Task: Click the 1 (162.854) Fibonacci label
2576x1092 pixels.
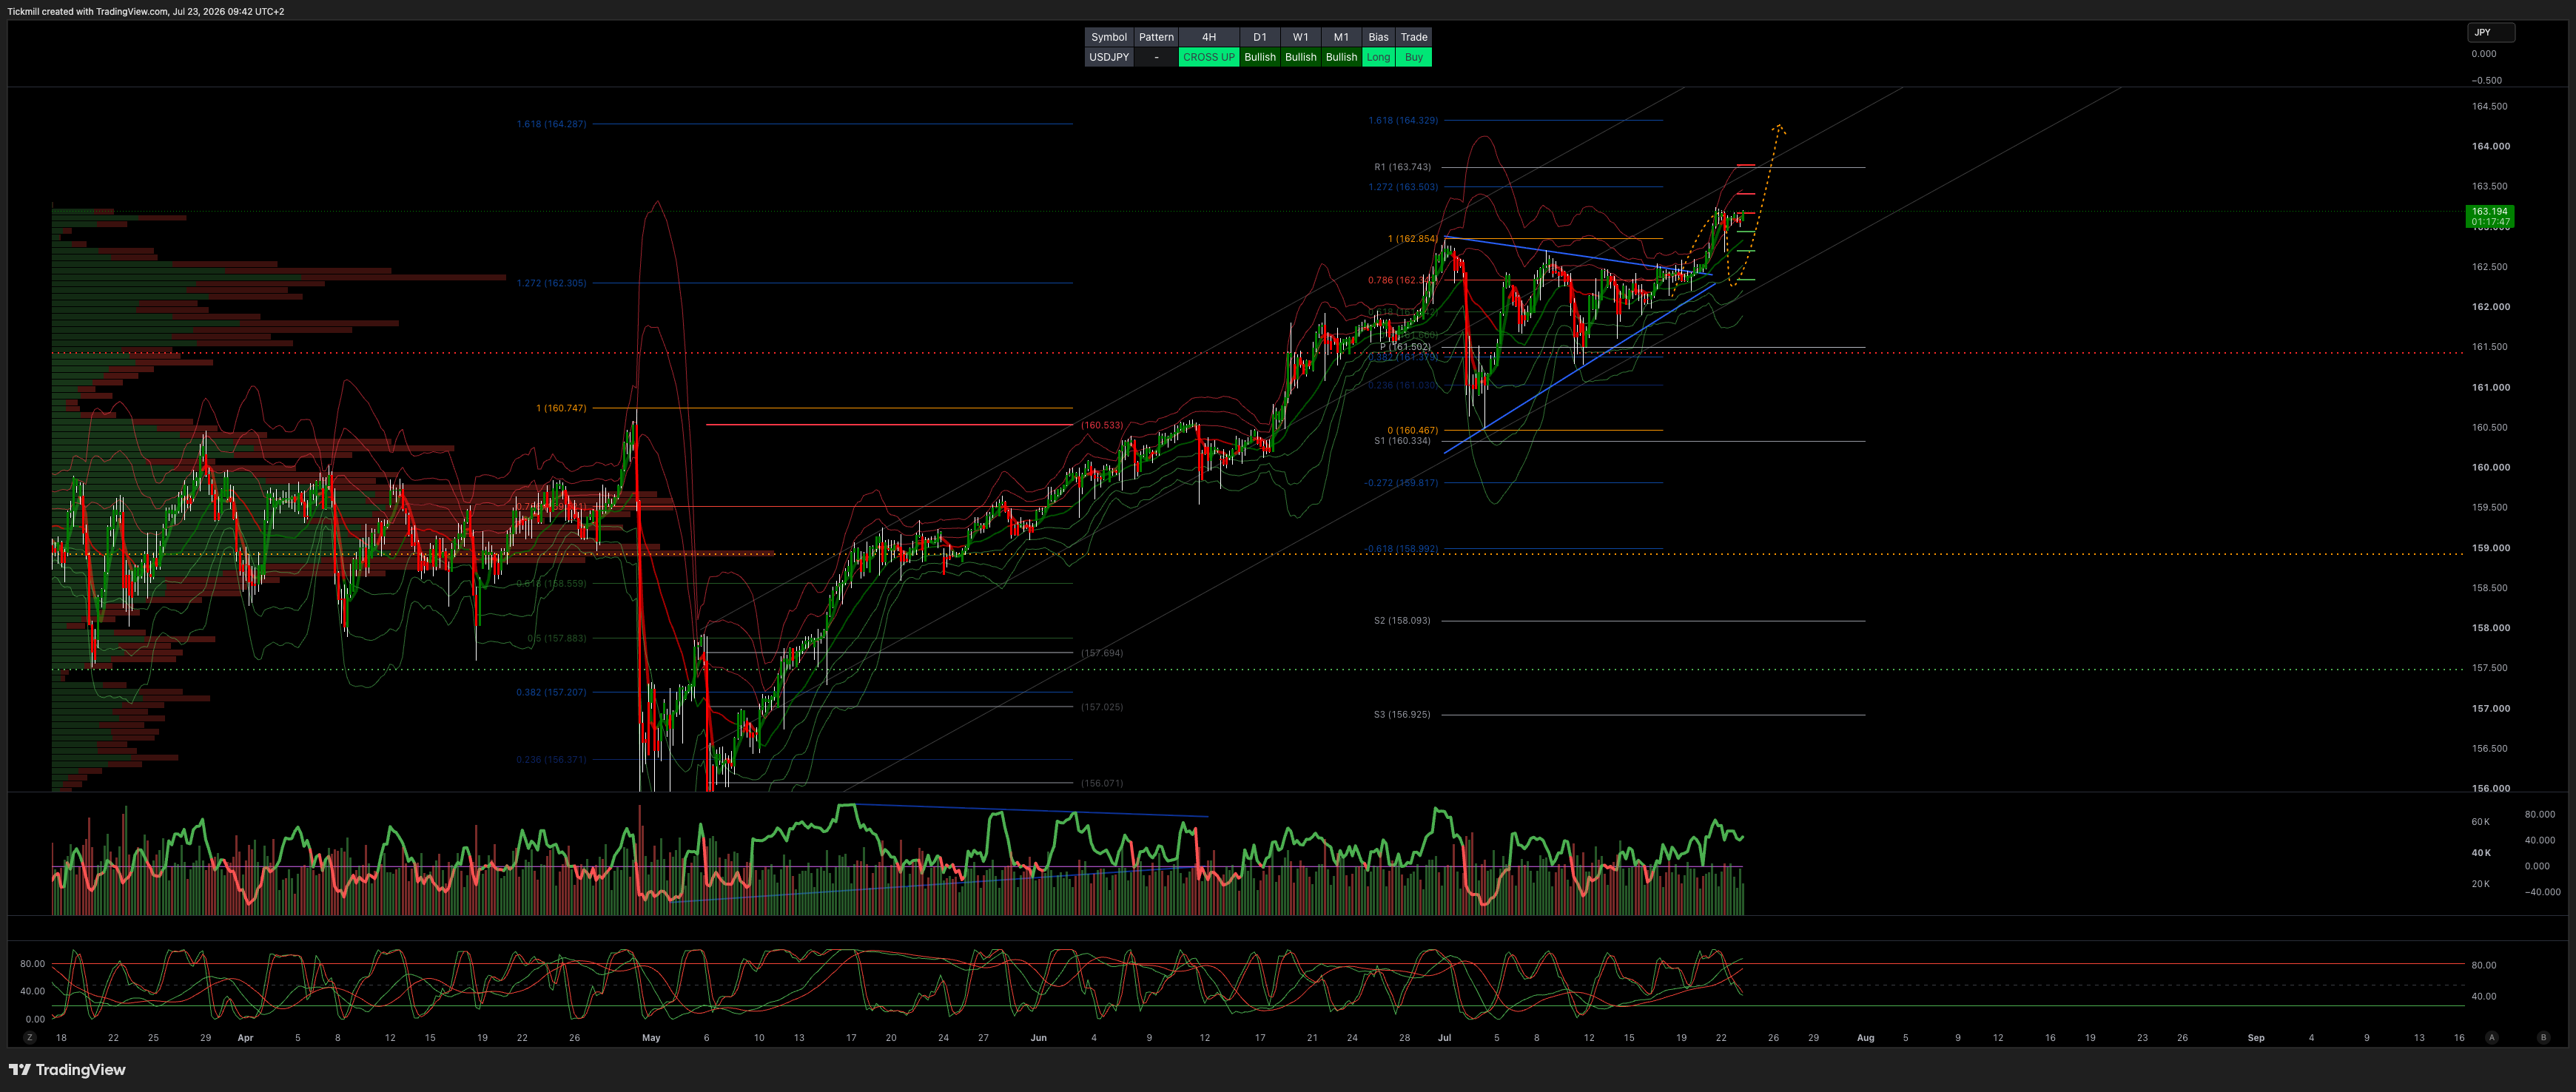Action: coord(1412,239)
